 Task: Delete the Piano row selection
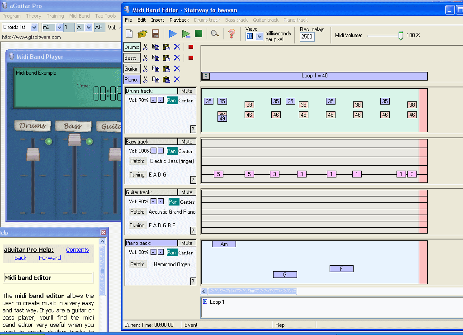click(177, 80)
